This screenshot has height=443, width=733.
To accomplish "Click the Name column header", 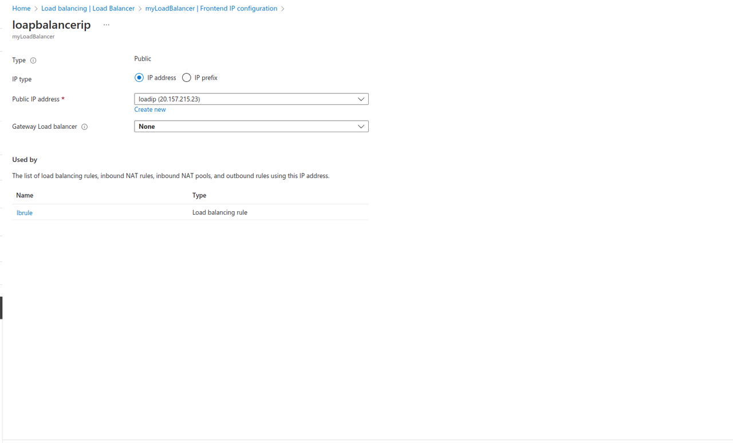I will point(25,195).
